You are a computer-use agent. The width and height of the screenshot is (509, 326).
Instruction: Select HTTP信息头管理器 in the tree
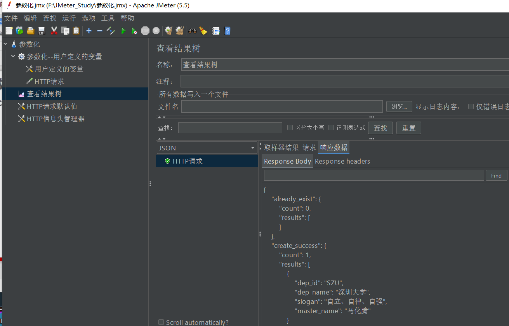[56, 119]
